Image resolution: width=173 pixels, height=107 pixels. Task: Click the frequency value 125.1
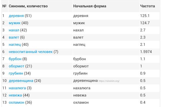coord(145,16)
